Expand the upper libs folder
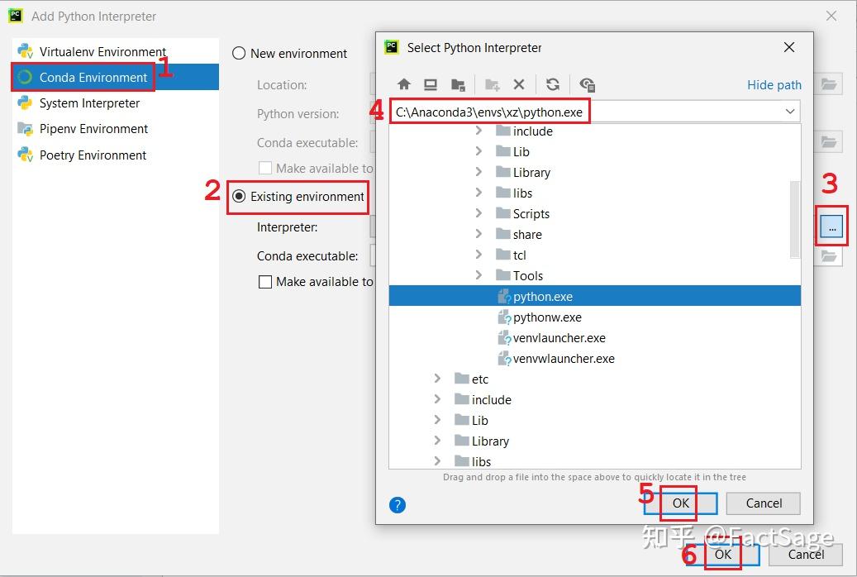857x577 pixels. (478, 193)
